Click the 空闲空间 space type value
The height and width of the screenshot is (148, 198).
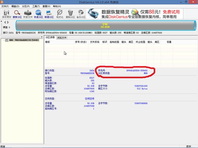point(90,99)
